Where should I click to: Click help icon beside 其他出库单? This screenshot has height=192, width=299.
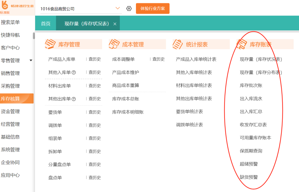(x=74, y=99)
